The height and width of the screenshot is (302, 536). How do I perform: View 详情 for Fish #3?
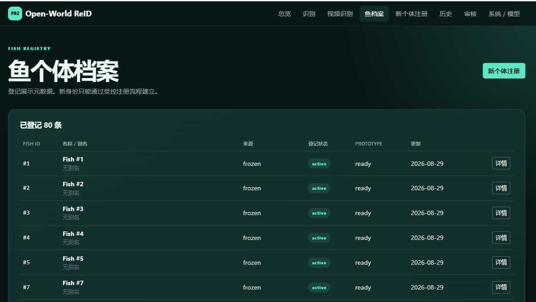click(x=501, y=213)
